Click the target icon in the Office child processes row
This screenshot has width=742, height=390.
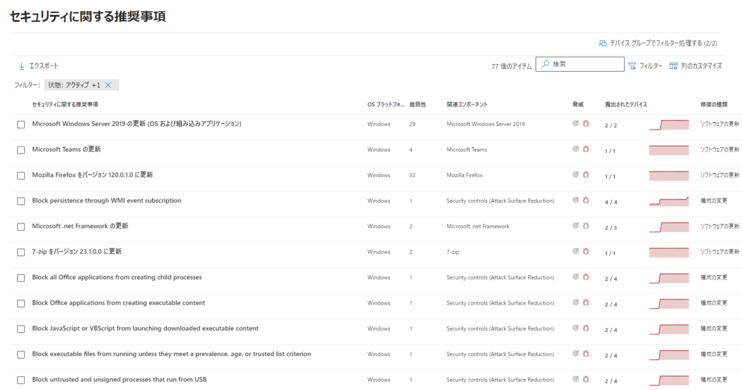click(x=576, y=277)
